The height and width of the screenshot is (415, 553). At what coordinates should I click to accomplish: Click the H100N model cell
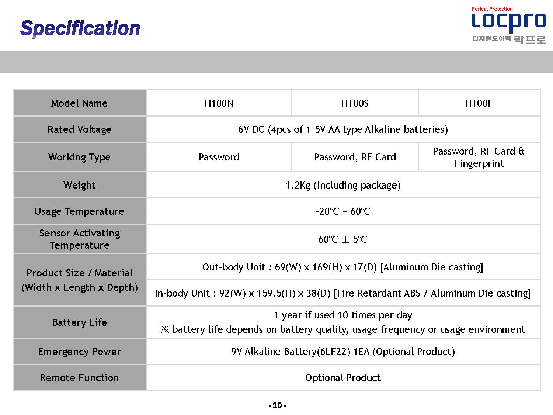(219, 103)
